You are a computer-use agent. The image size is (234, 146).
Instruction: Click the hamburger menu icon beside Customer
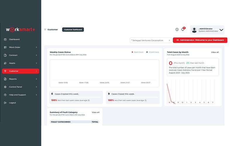(x=45, y=29)
